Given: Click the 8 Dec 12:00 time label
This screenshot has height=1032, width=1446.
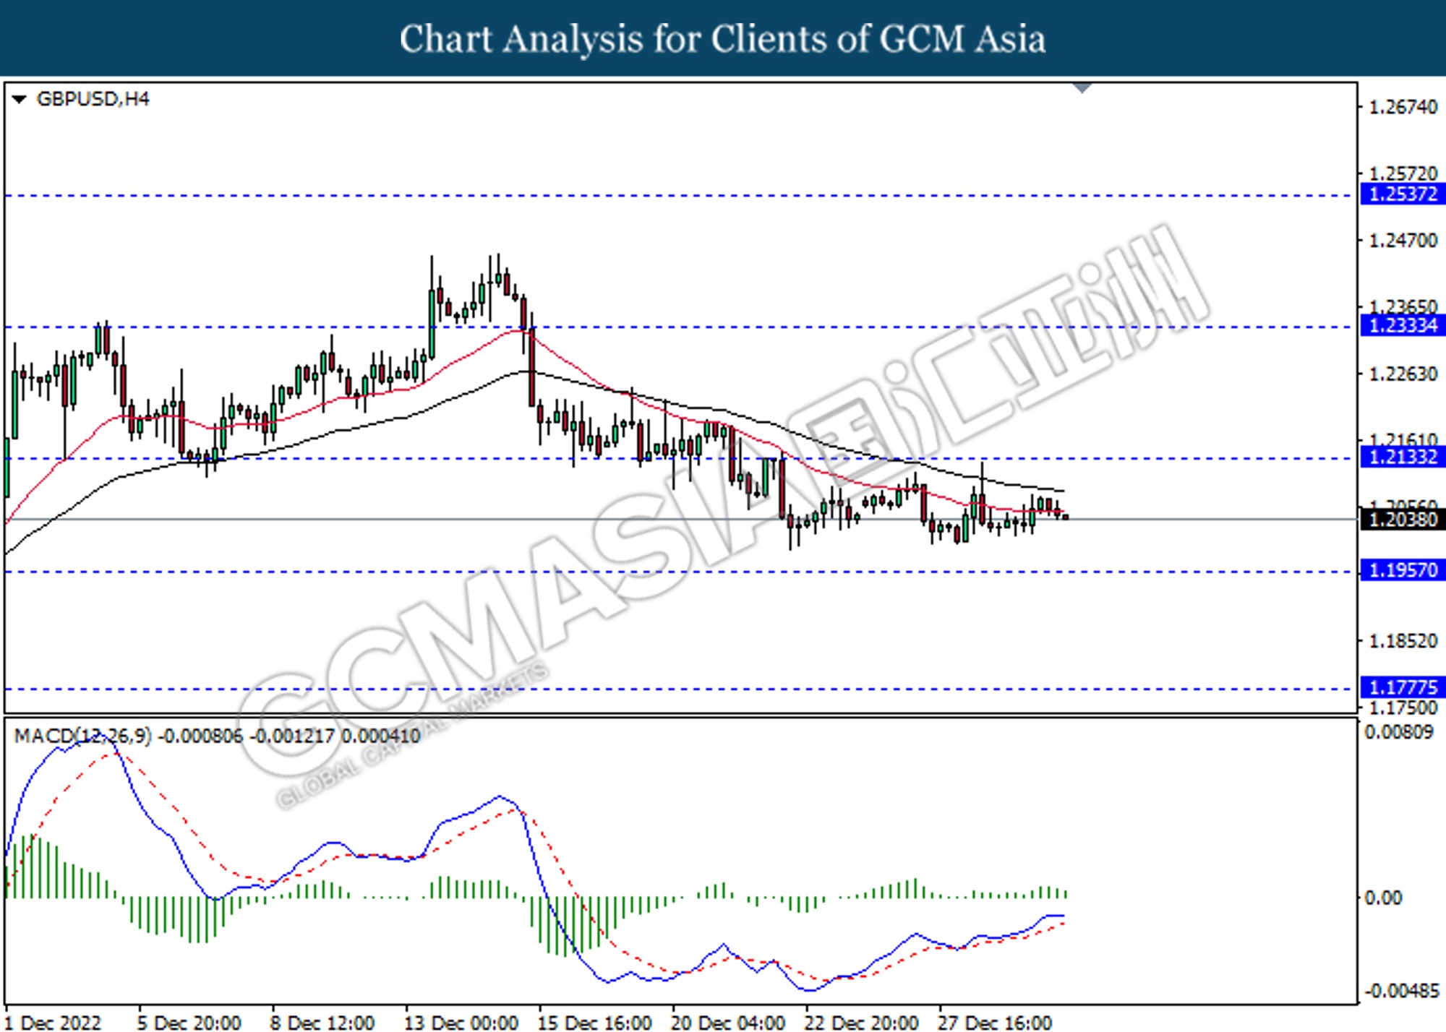Looking at the screenshot, I should 322,1023.
